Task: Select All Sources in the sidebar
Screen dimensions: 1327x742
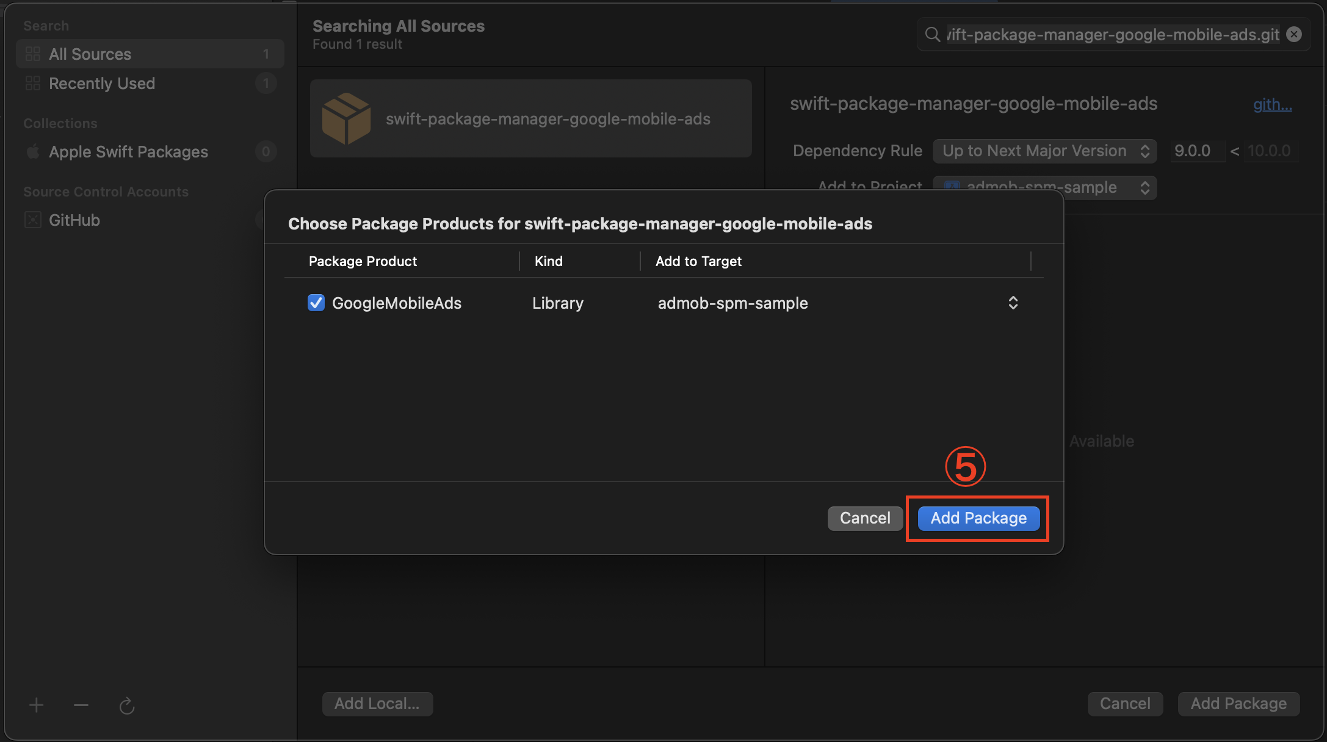Action: pyautogui.click(x=90, y=54)
